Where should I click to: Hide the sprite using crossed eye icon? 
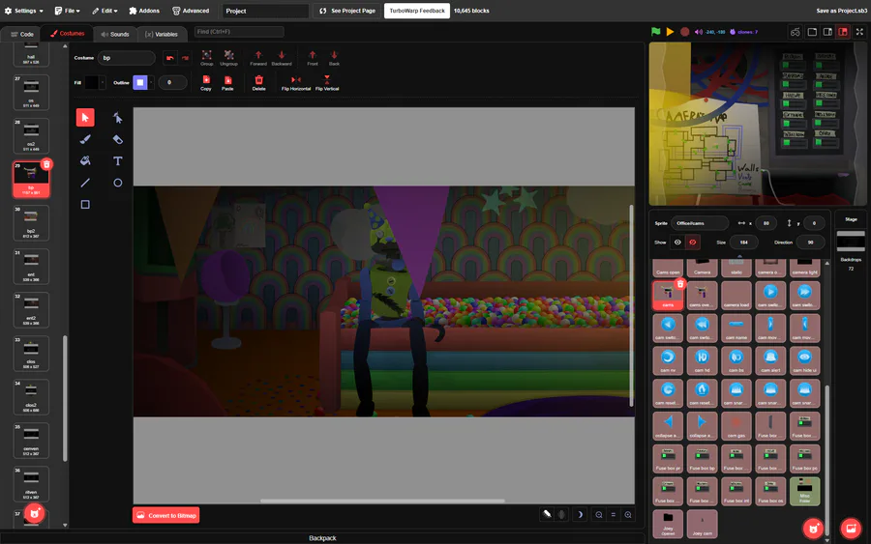coord(693,243)
